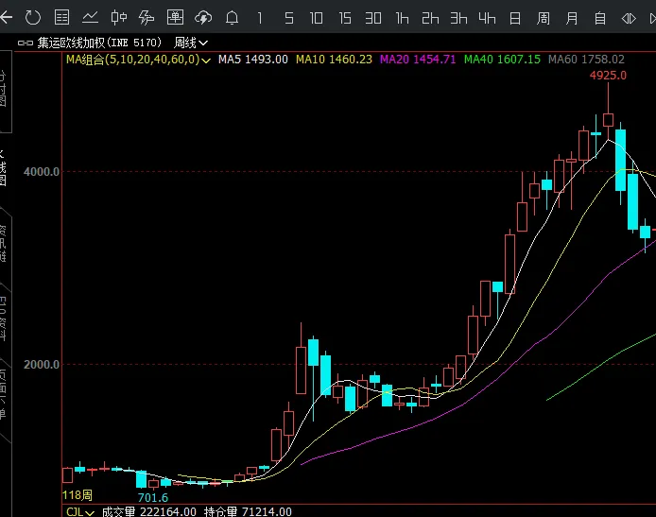Open the 分时图 side tab
This screenshot has width=656, height=517.
pyautogui.click(x=4, y=89)
